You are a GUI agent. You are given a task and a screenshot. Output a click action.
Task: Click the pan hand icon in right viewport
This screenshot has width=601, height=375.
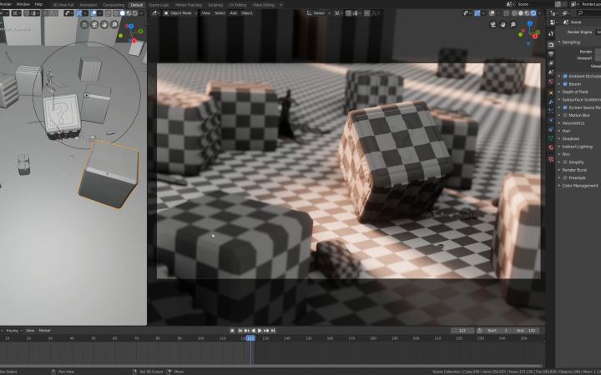(503, 24)
